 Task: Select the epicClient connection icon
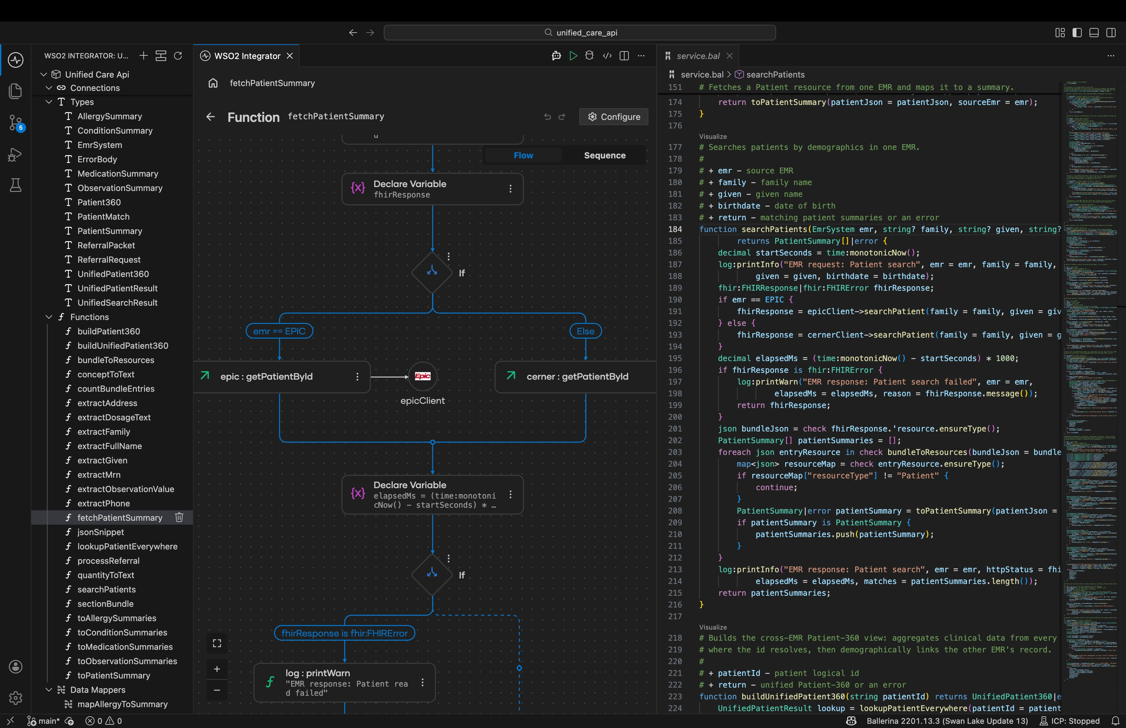click(x=423, y=376)
